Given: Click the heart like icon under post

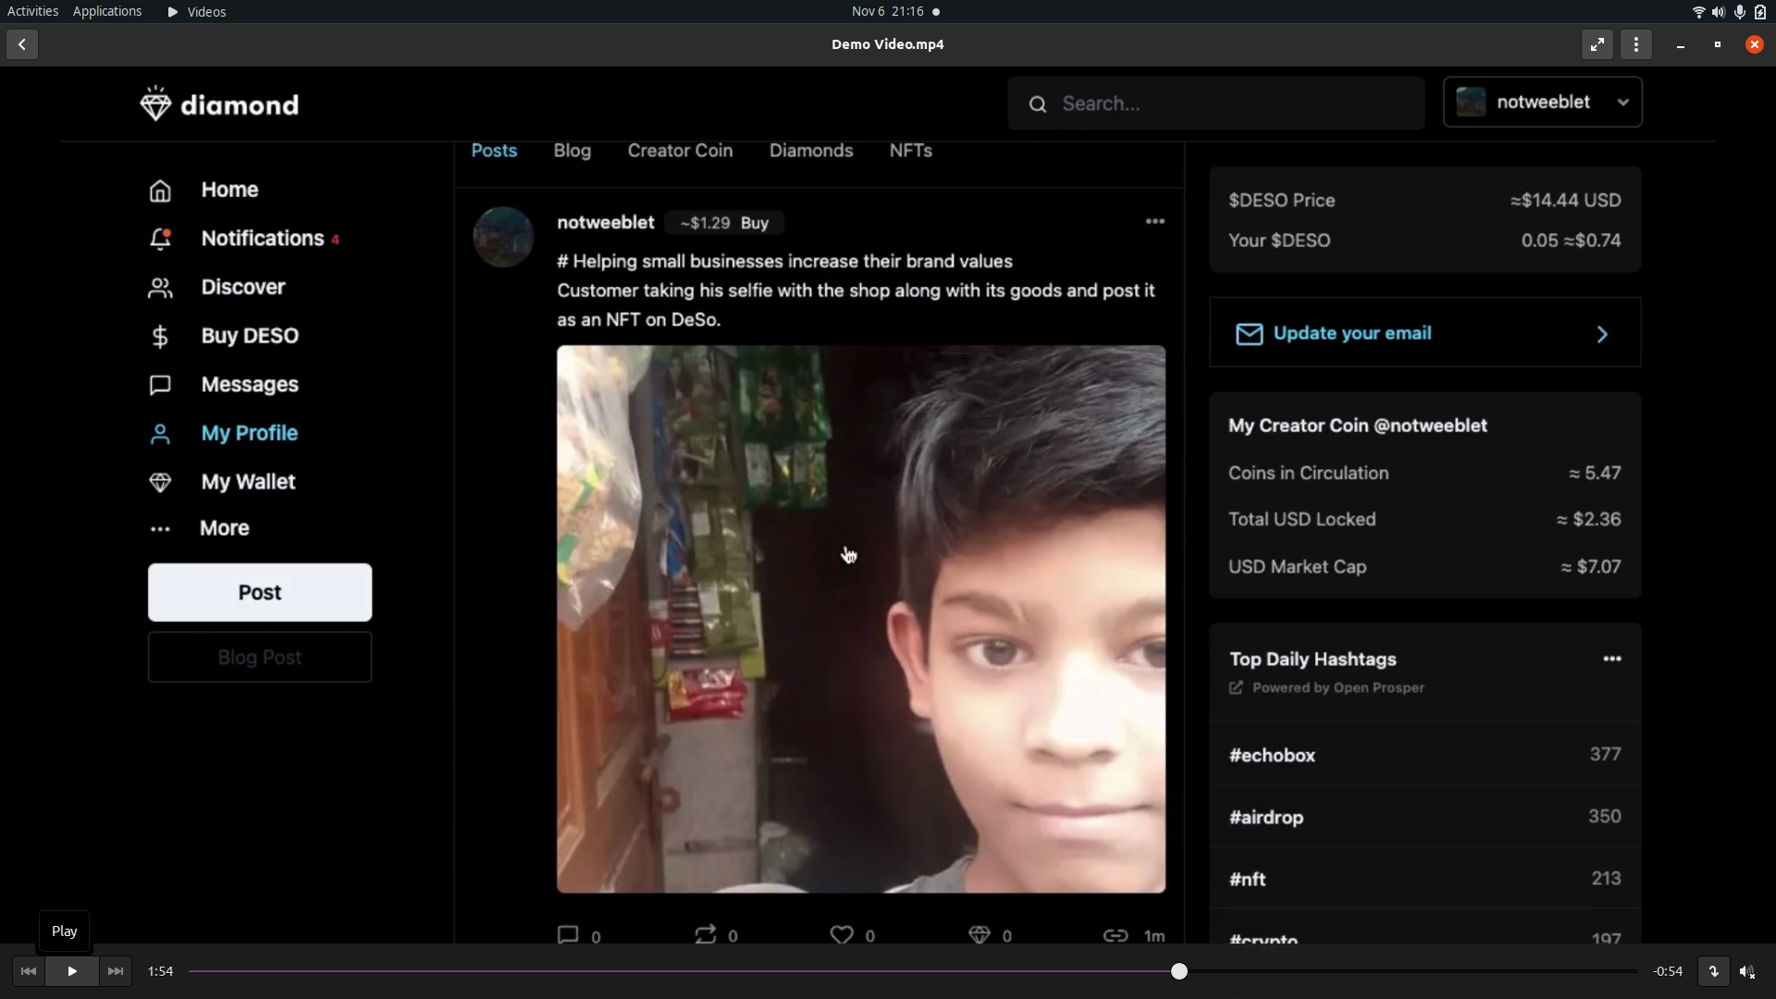Looking at the screenshot, I should (x=842, y=934).
